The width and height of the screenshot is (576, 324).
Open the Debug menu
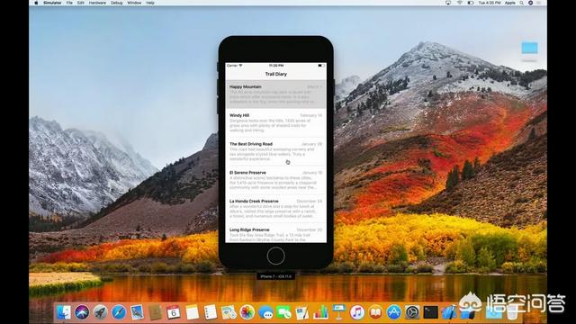[x=116, y=3]
